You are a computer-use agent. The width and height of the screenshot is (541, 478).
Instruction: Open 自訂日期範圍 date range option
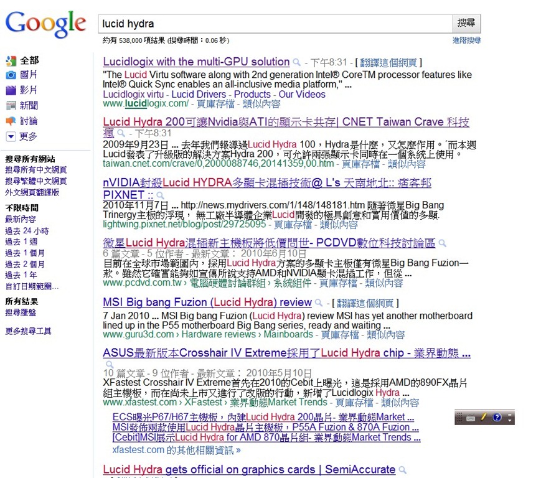pos(32,286)
